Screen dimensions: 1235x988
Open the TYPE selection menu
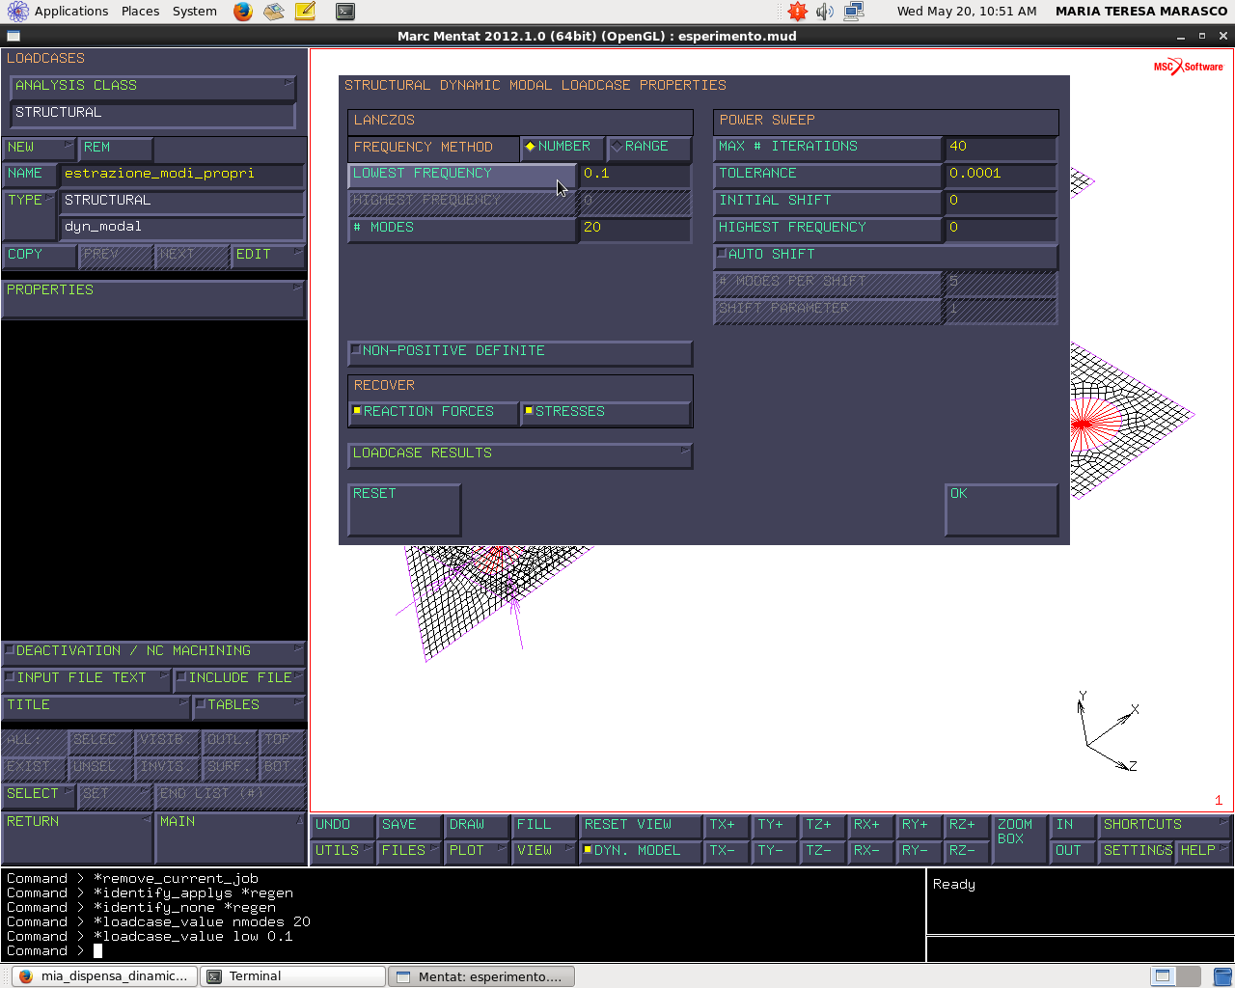pyautogui.click(x=29, y=214)
